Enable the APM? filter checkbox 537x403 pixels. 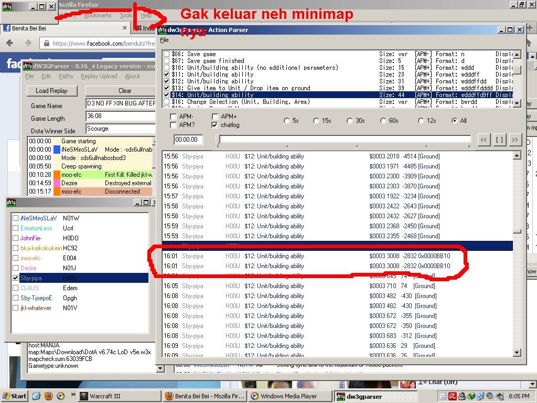[173, 125]
